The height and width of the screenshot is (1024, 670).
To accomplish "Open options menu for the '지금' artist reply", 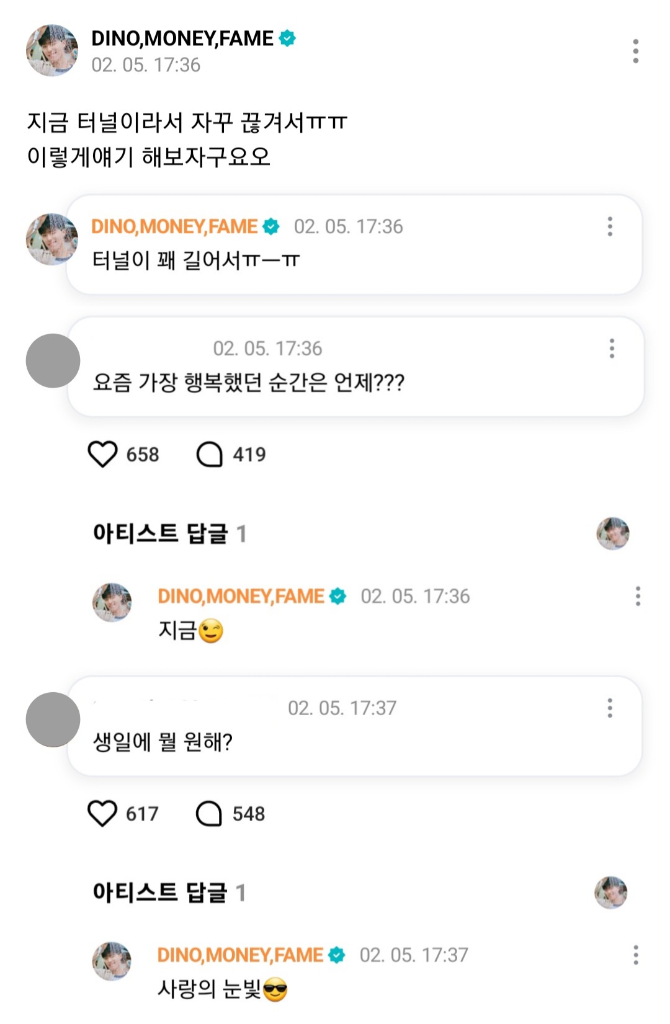I will [x=637, y=596].
